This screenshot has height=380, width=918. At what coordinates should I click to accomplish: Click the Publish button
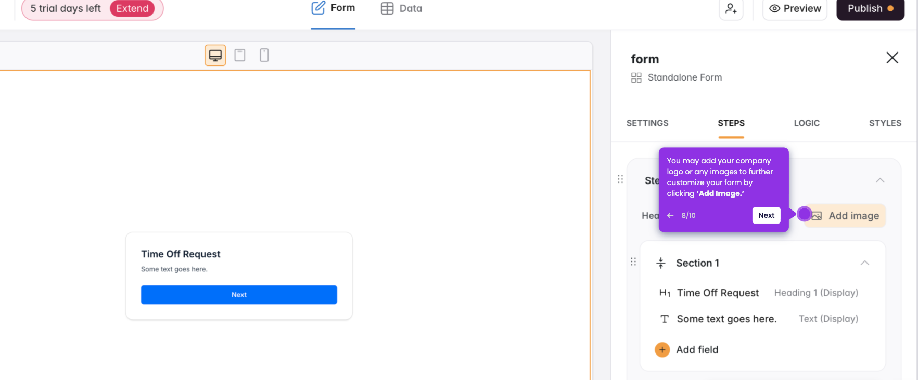point(870,9)
